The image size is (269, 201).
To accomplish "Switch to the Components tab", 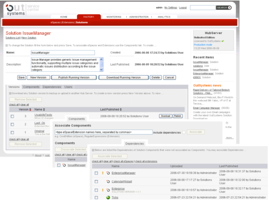I will (x=31, y=87).
